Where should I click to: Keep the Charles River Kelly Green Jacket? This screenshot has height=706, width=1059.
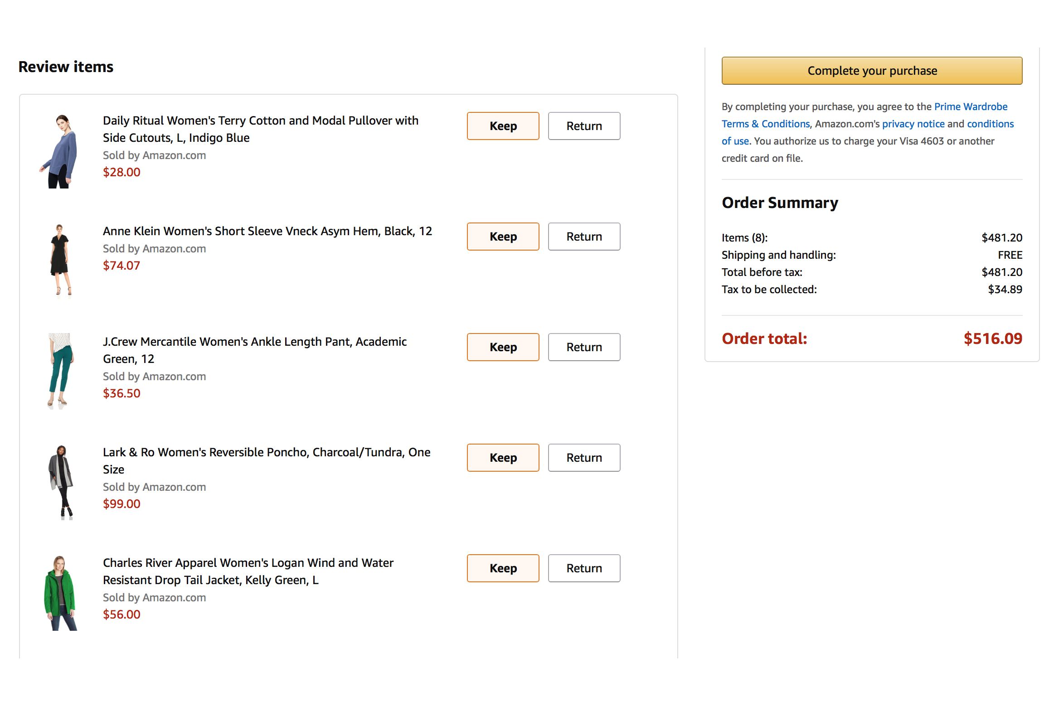click(x=503, y=568)
